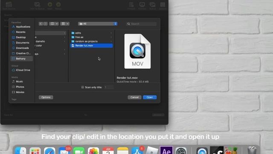The width and height of the screenshot is (273, 154).
Task: Click Queue in HandBrake toolbar
Action: [x=153, y=6]
